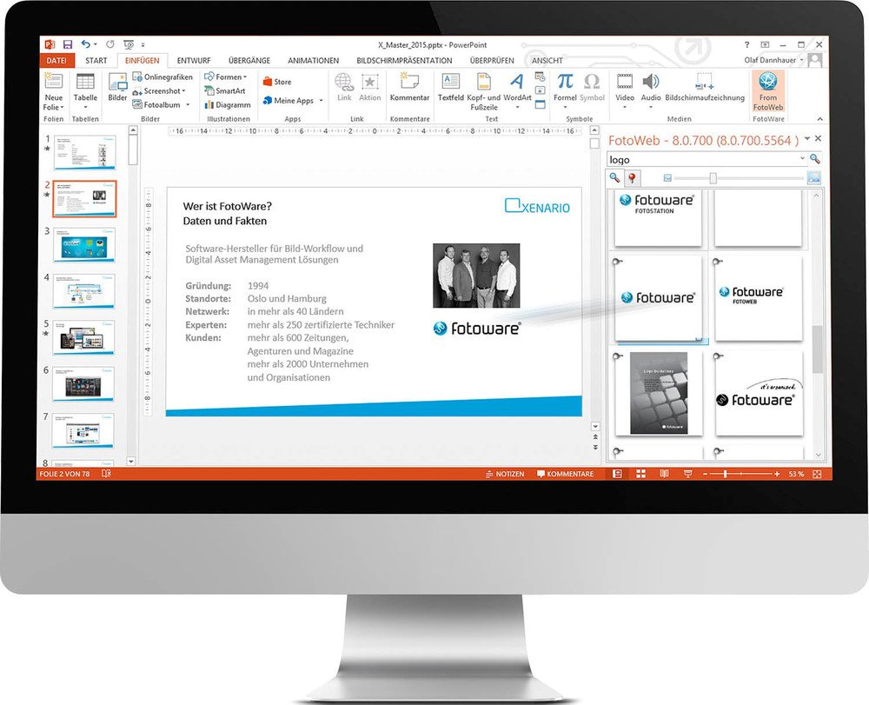Open FotoWeb search history dropdown

pos(802,158)
